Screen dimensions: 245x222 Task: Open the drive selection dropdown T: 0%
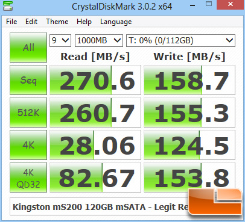pyautogui.click(x=180, y=41)
